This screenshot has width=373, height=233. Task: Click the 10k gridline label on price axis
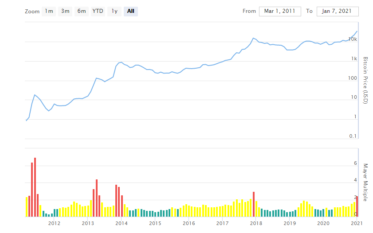tap(353, 39)
